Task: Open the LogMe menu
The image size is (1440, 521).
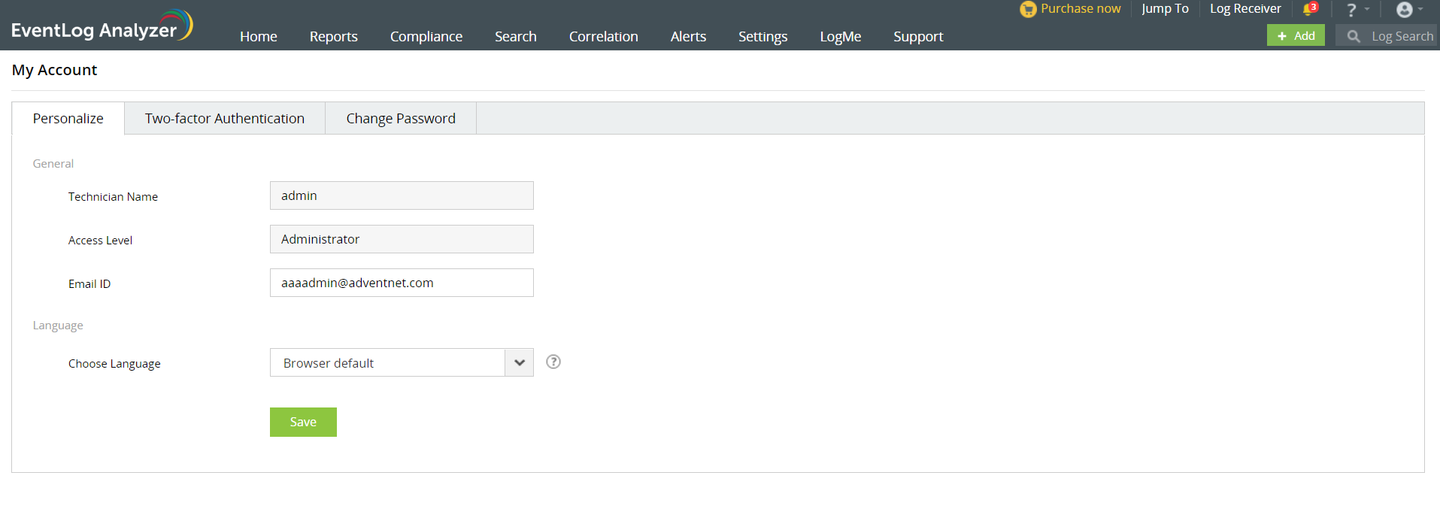Action: pos(841,36)
